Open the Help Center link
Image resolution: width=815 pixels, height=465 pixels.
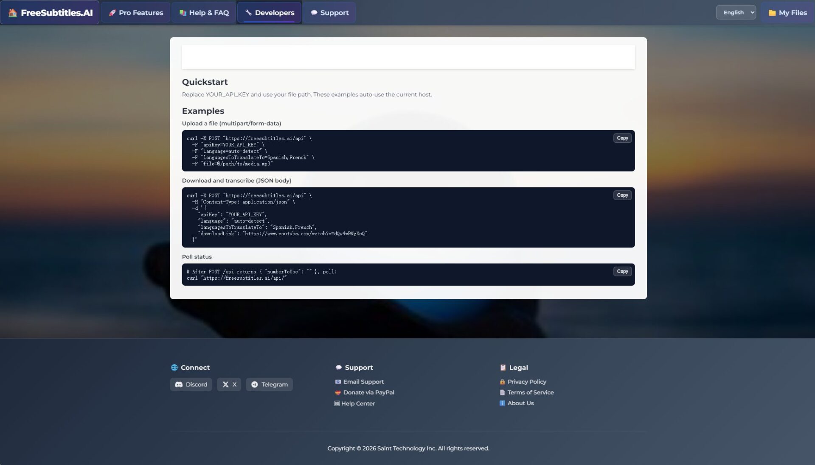pyautogui.click(x=358, y=404)
